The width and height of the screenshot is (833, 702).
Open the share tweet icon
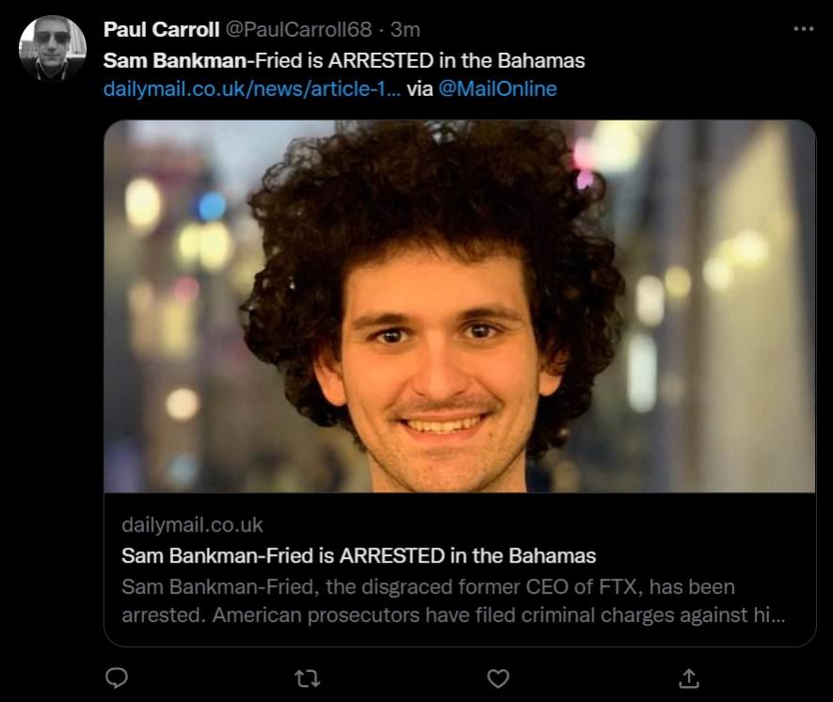coord(688,678)
